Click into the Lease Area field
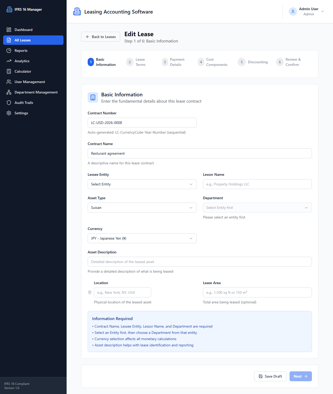This screenshot has width=333, height=394. [257, 292]
